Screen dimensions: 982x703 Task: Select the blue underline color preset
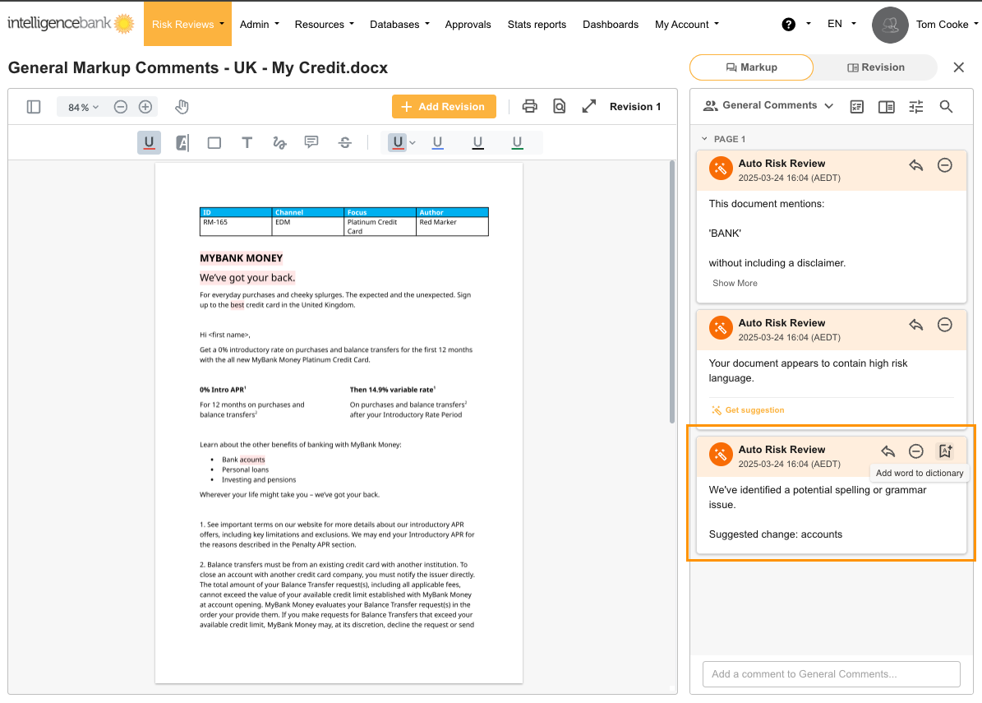pyautogui.click(x=438, y=143)
